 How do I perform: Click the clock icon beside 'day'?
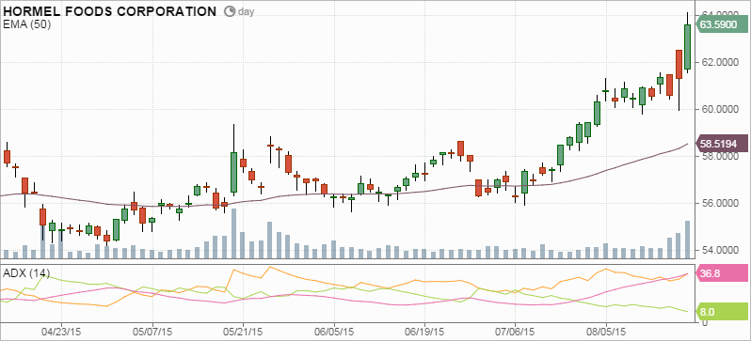click(230, 11)
